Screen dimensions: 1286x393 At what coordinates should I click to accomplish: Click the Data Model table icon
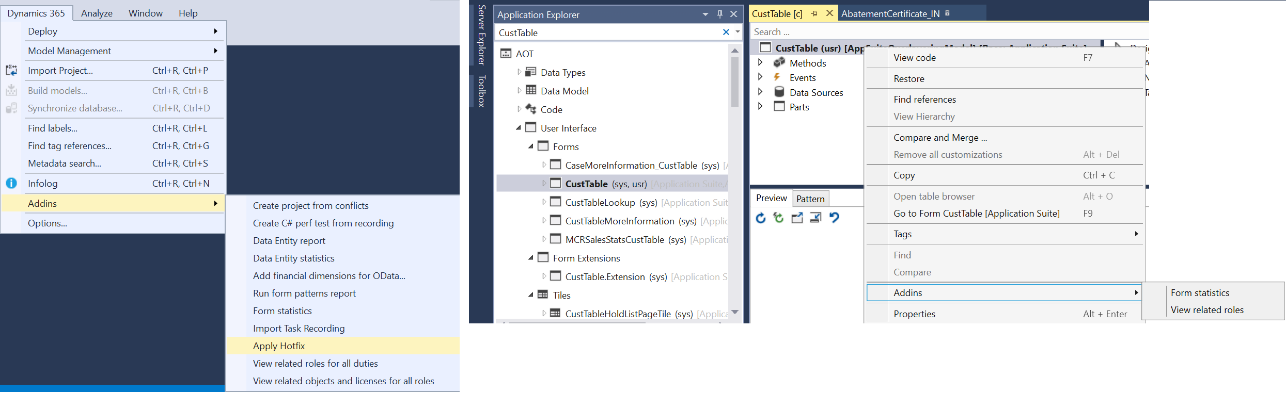pyautogui.click(x=531, y=91)
